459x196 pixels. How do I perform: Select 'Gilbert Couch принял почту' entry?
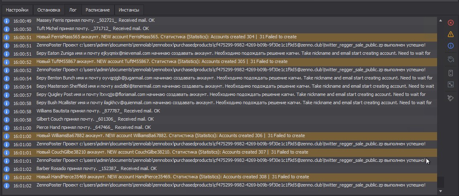[x=220, y=119]
